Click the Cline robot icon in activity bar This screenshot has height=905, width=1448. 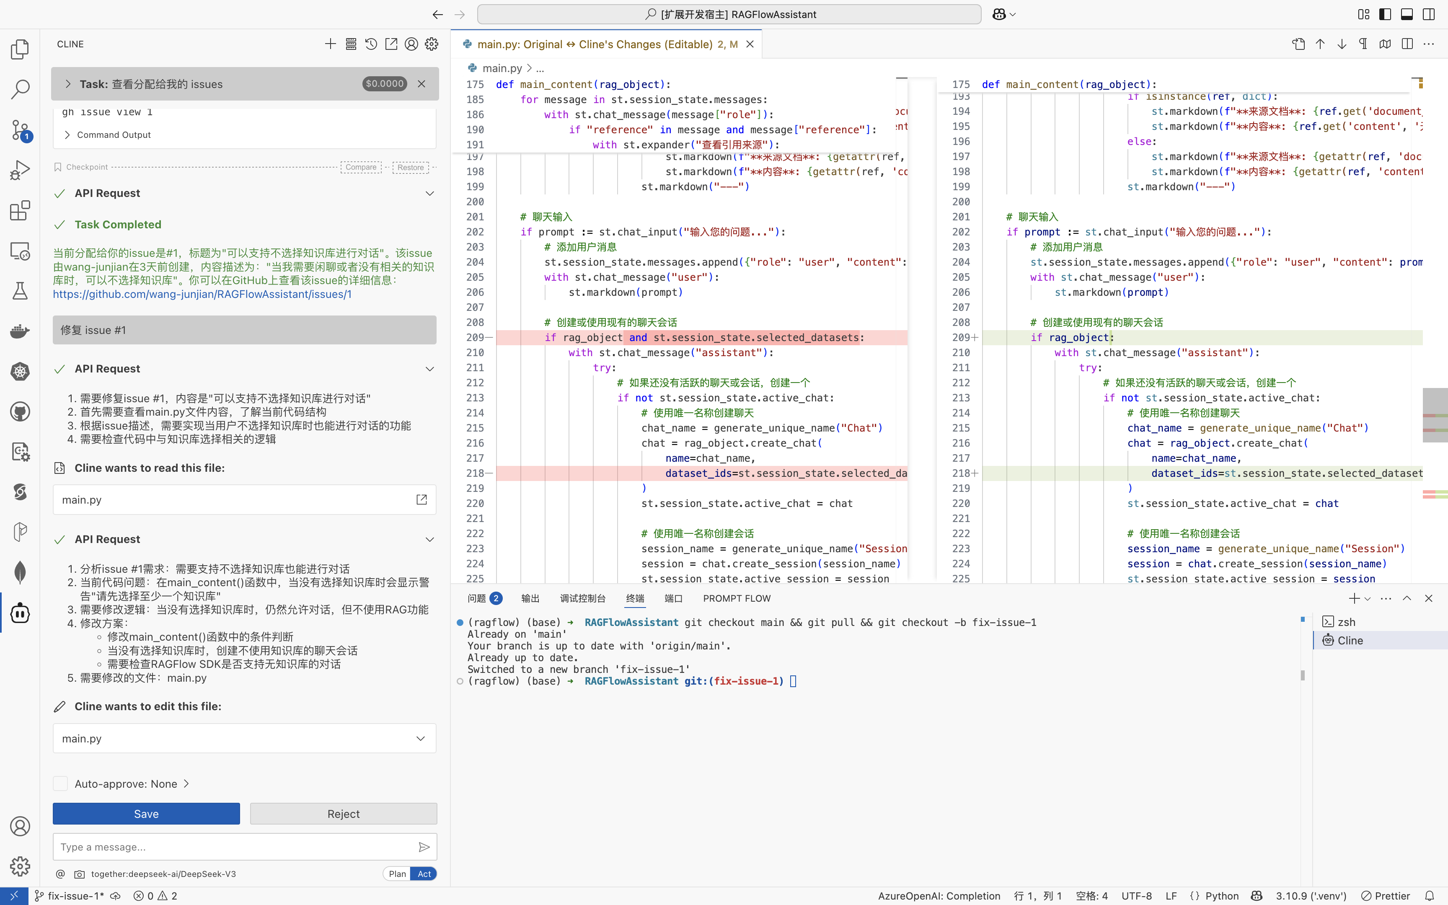pos(20,613)
